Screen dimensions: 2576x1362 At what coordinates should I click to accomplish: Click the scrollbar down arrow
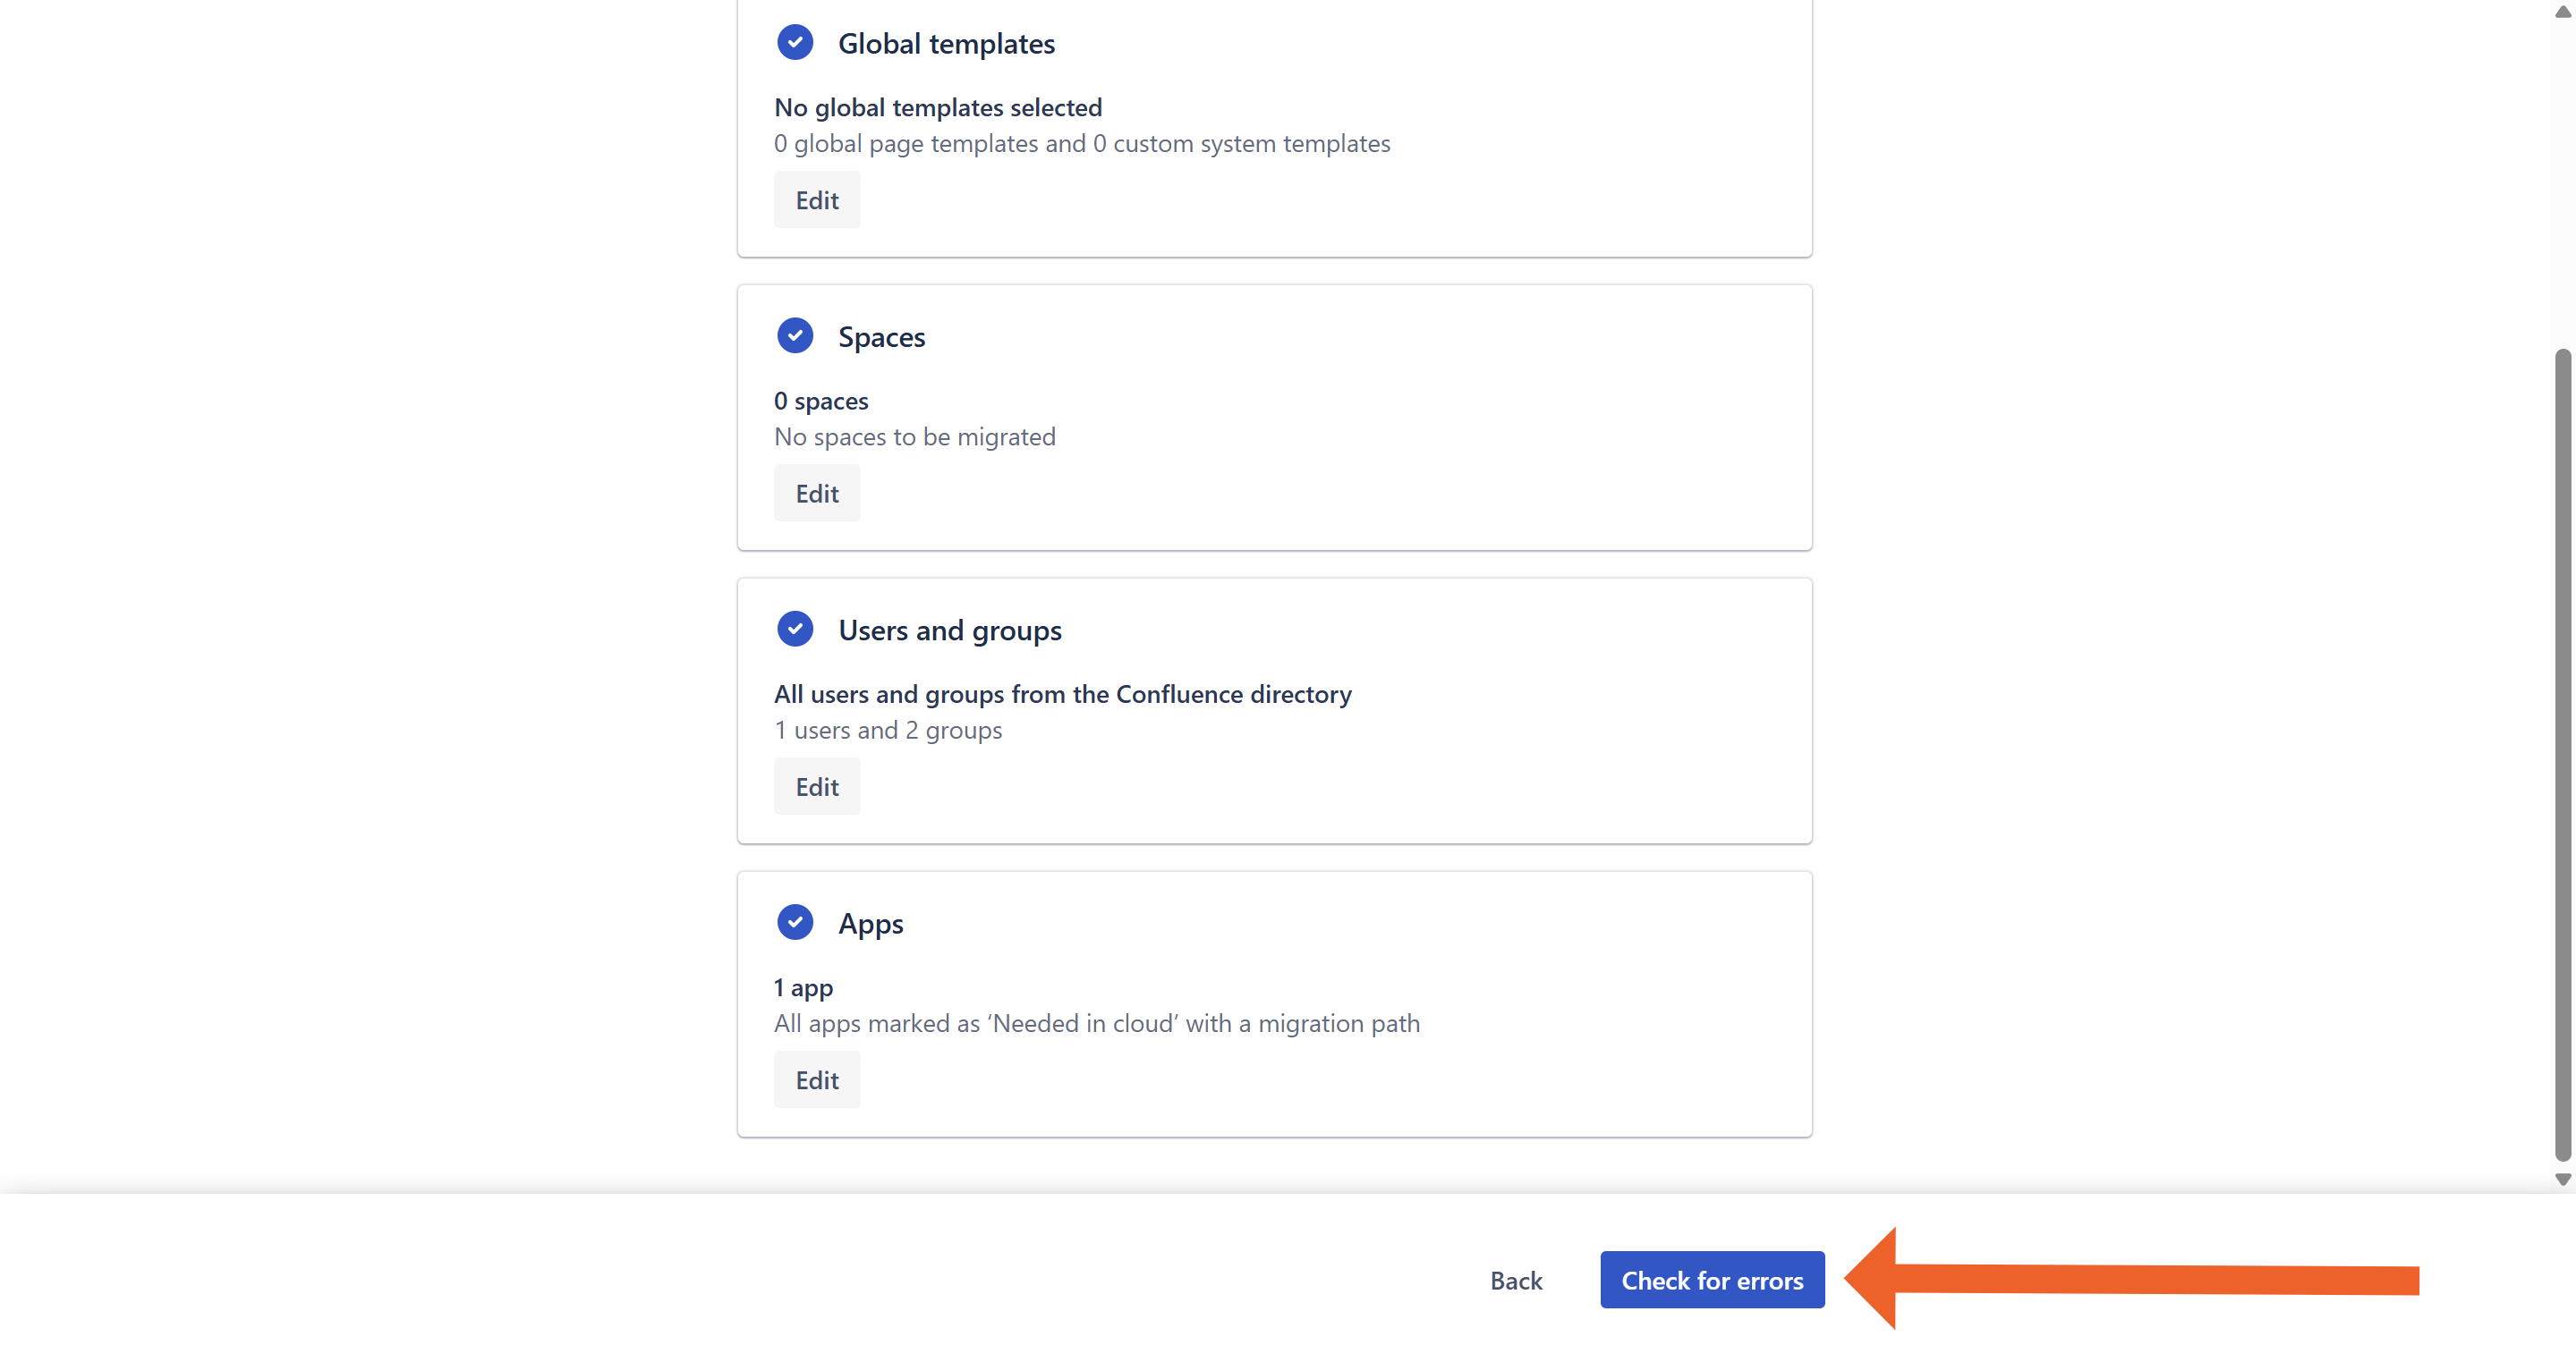click(x=2562, y=1180)
